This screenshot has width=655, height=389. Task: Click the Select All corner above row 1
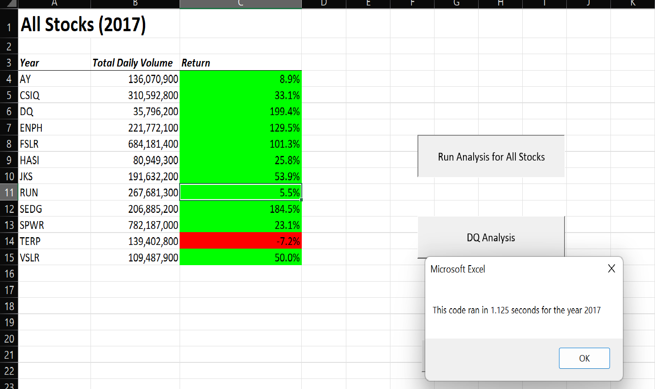coord(9,4)
